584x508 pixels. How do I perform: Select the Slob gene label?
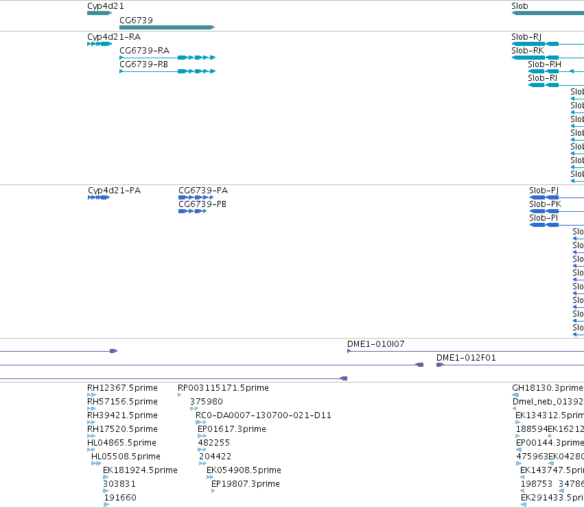[x=519, y=6]
